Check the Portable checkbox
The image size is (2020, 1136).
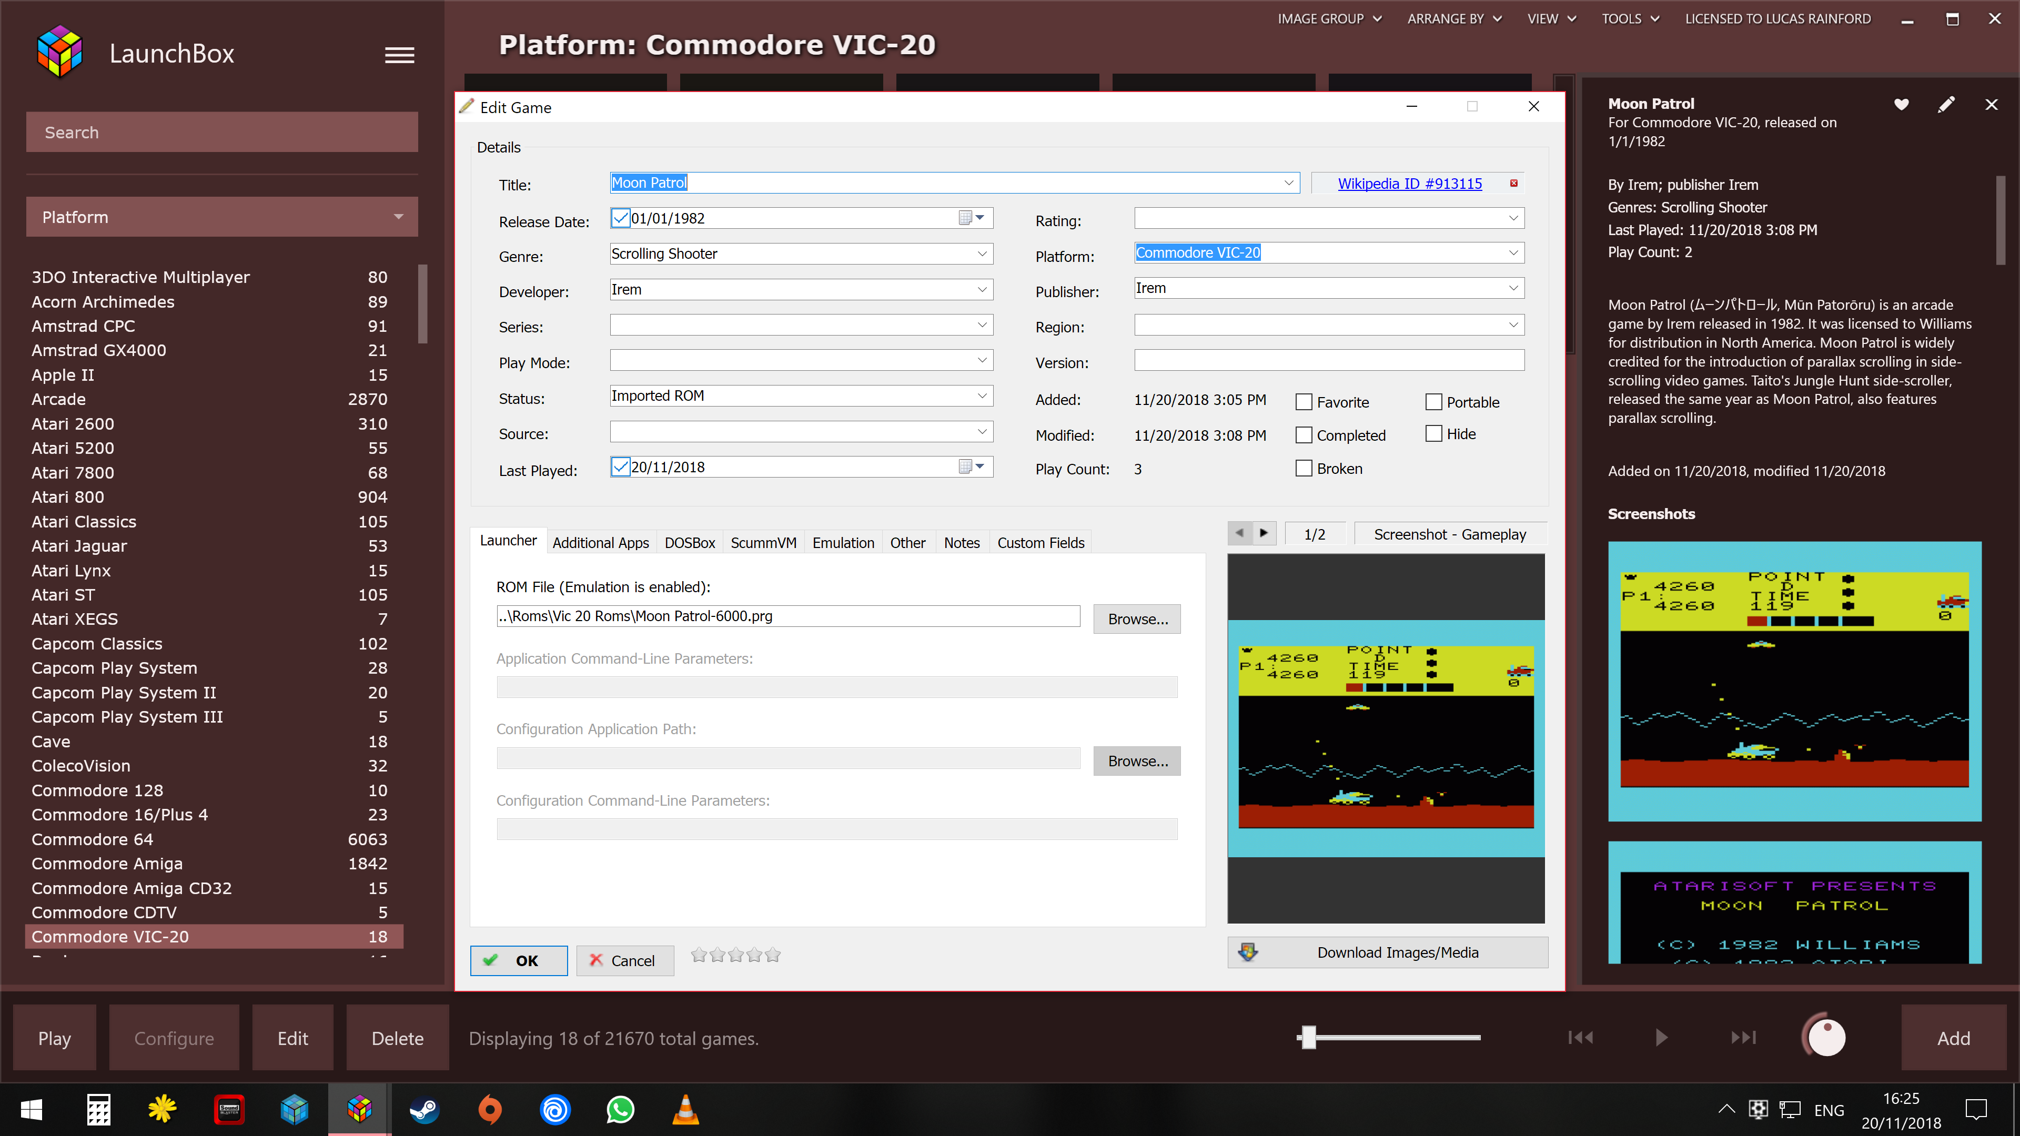tap(1433, 402)
